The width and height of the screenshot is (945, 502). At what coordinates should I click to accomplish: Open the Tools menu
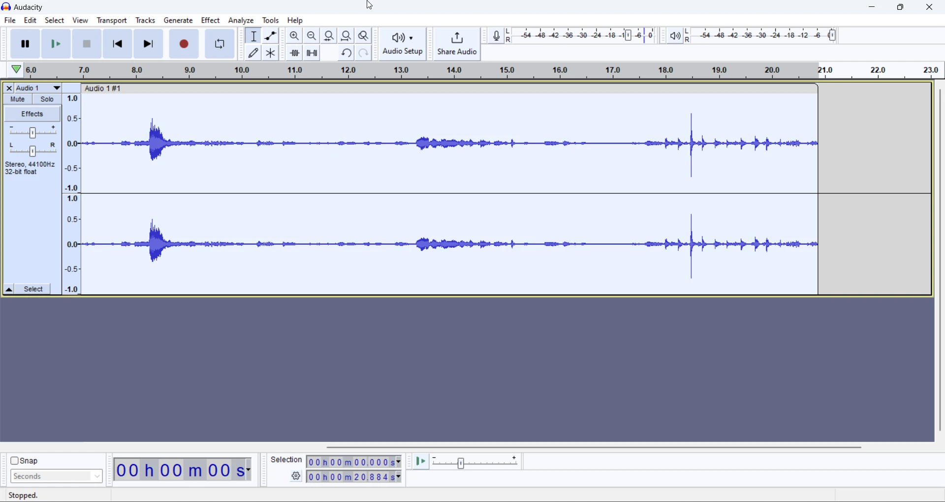click(x=271, y=21)
